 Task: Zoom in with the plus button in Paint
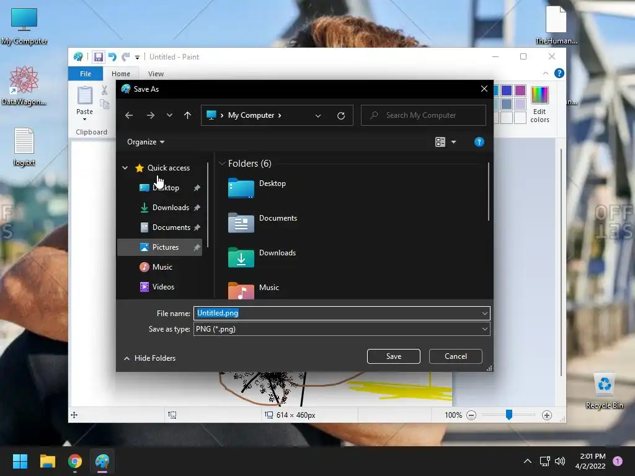click(547, 415)
